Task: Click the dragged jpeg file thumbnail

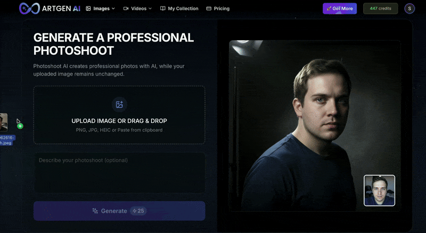Action: pyautogui.click(x=4, y=122)
